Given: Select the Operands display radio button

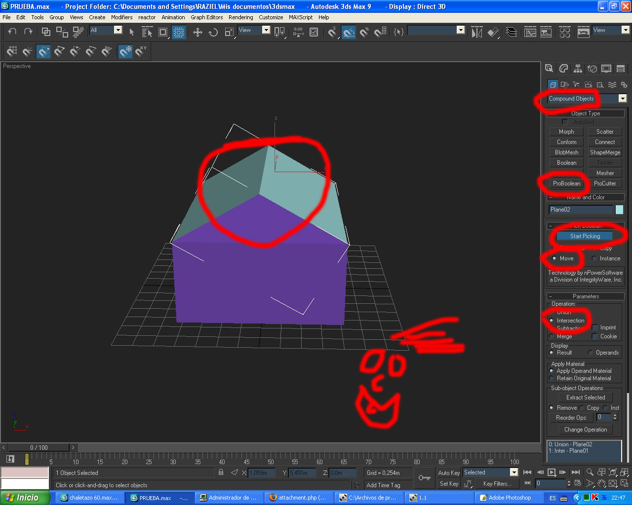Looking at the screenshot, I should click(603, 353).
